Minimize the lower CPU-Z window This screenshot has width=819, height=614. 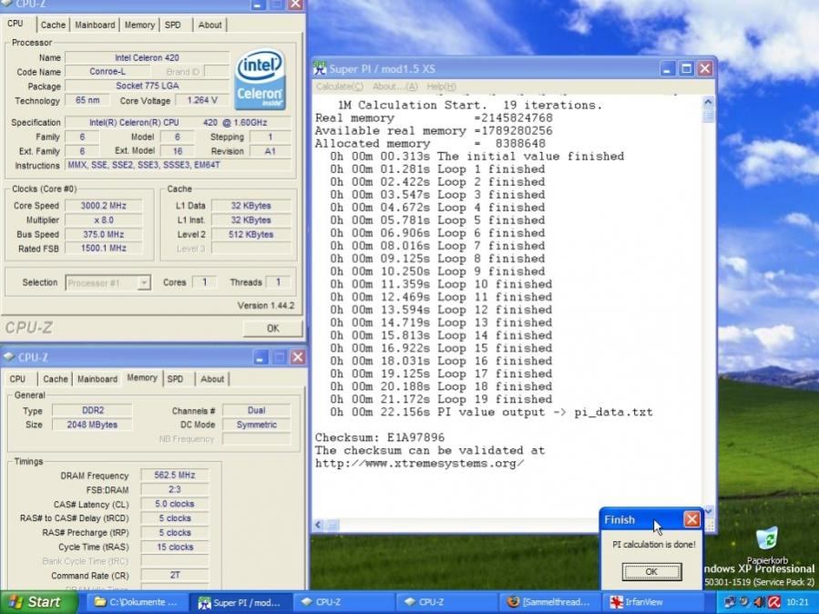pyautogui.click(x=261, y=357)
